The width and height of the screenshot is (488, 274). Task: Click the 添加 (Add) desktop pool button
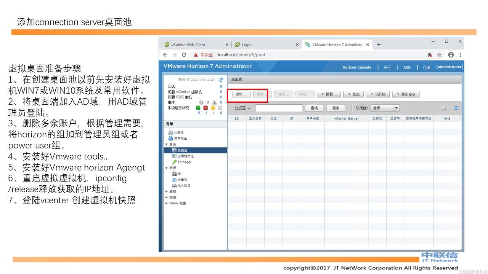pos(241,94)
